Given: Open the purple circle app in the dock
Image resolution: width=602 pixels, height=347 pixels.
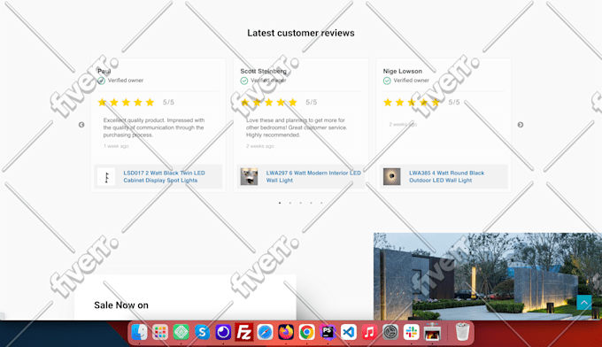Looking at the screenshot, I should pos(223,332).
